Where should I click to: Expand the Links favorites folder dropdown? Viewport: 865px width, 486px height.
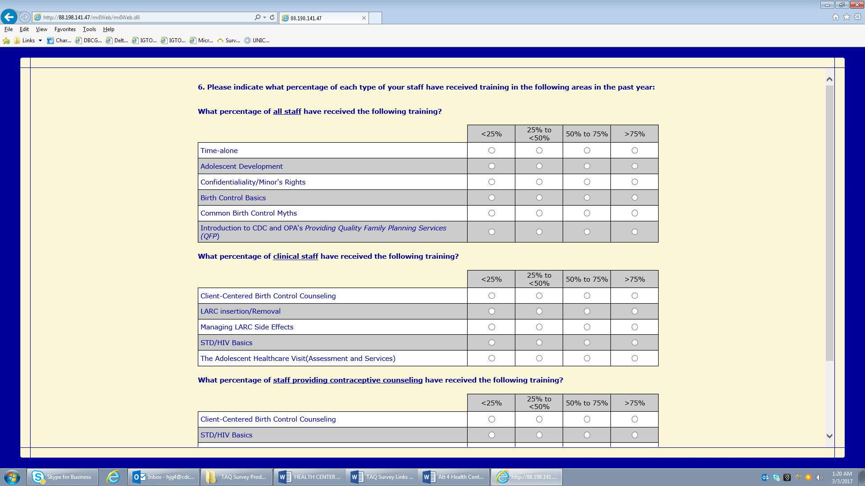click(x=40, y=40)
